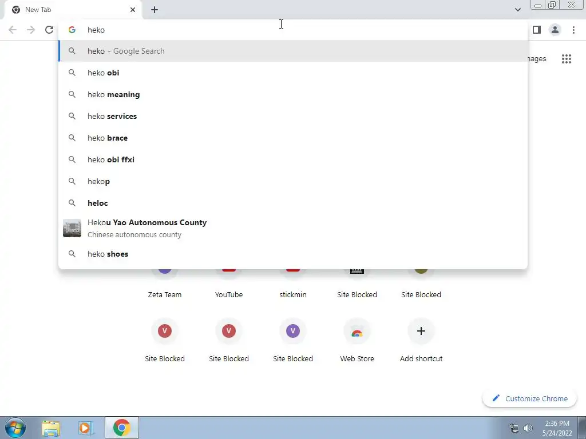Image resolution: width=586 pixels, height=439 pixels.
Task: Open the Chrome three-dot menu
Action: (573, 30)
